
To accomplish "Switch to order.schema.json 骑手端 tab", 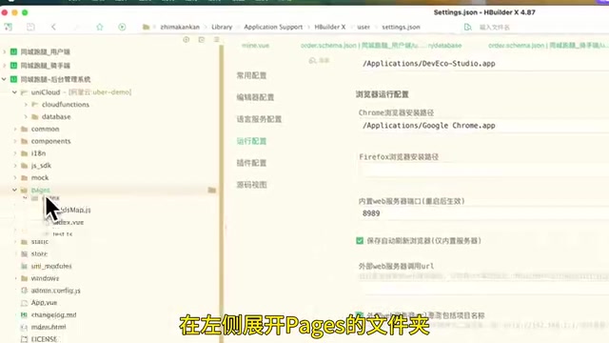I will coord(548,46).
